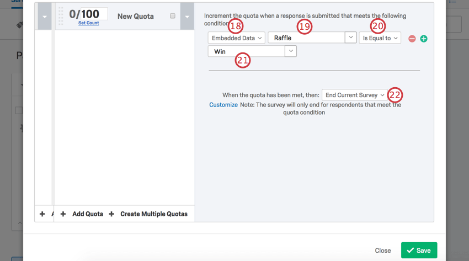Screen dimensions: 469x261
Task: Click the checkmark Save button
Action: pos(419,251)
